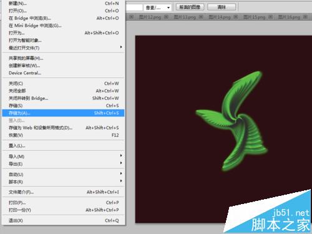The image size is (312, 234).
Task: Expand the 最近打开文件(T) submenu
Action: tap(63, 48)
